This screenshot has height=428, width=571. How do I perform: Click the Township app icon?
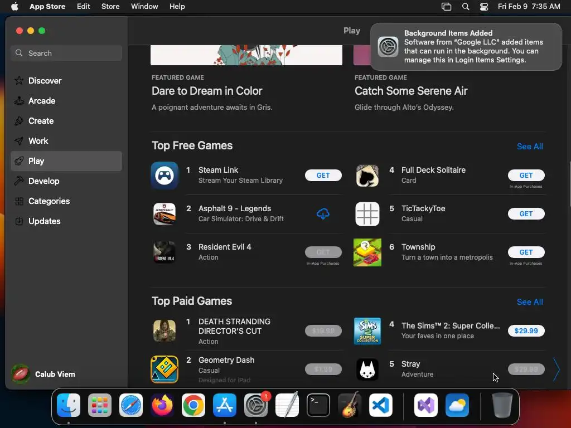[367, 252]
